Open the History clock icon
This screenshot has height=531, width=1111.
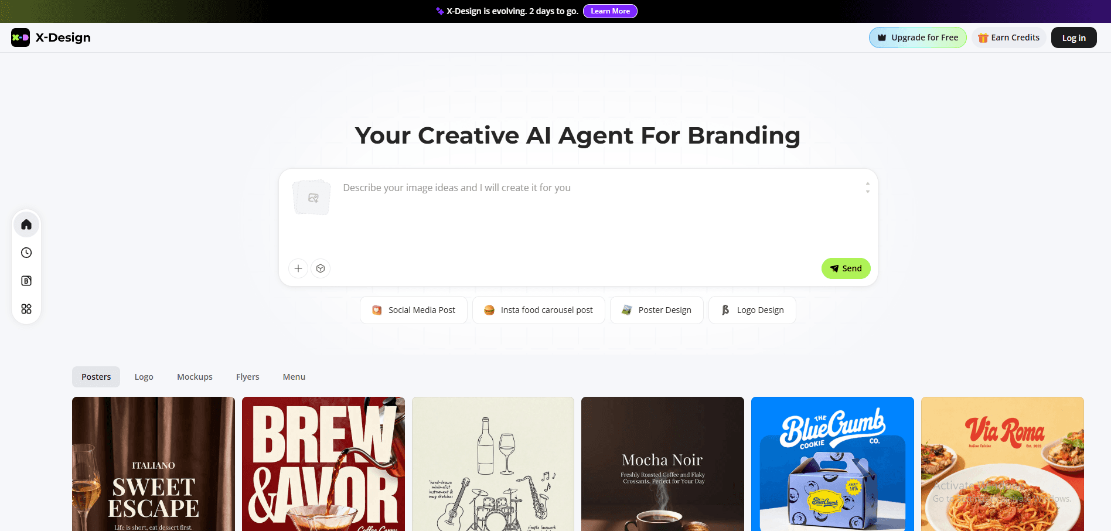click(x=26, y=253)
